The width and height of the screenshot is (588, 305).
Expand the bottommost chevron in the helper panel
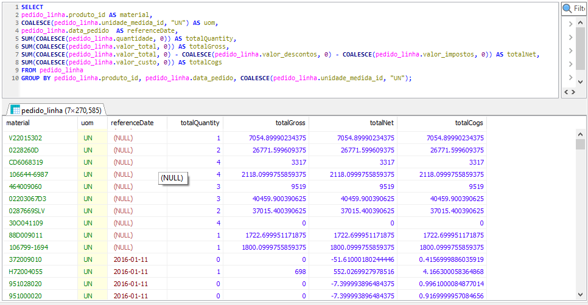click(x=570, y=78)
